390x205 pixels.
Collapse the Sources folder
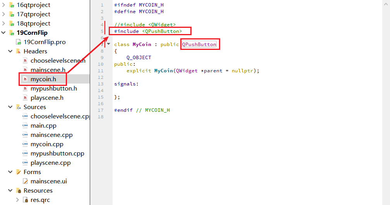click(10, 107)
